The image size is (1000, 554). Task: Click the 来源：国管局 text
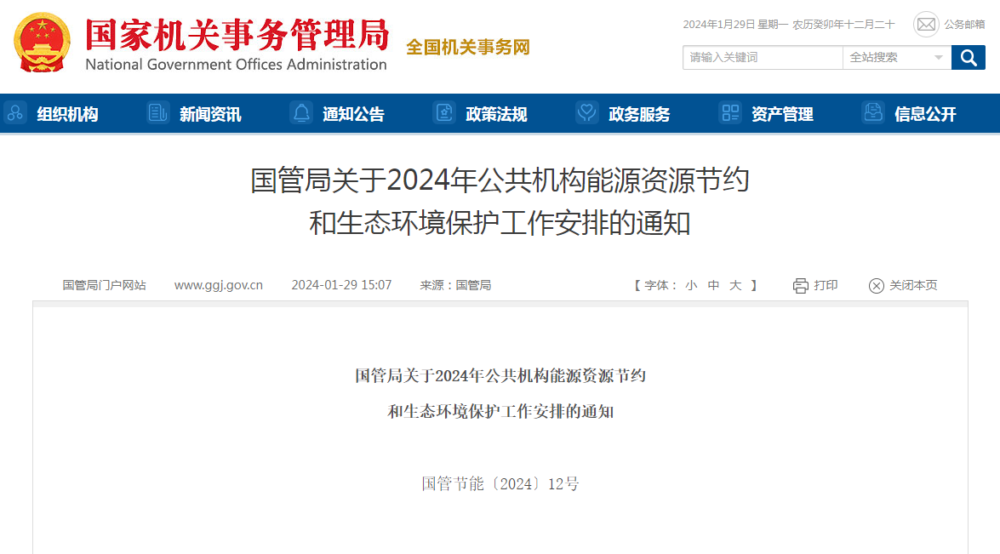(455, 285)
